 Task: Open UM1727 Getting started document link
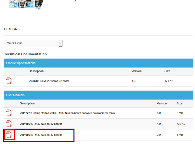[x=67, y=113]
